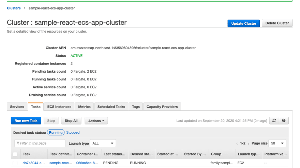
Task: Open task link db7a8044-e...
Action: [34, 163]
